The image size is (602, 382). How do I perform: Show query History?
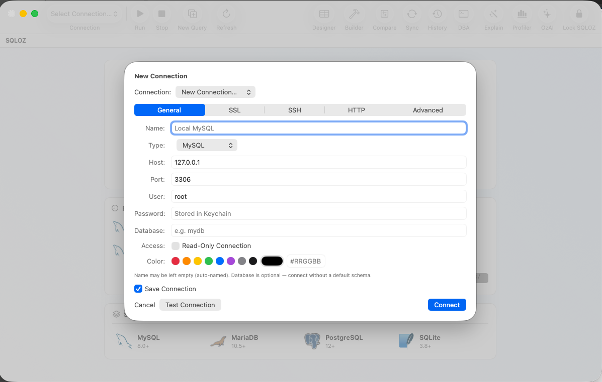[438, 14]
